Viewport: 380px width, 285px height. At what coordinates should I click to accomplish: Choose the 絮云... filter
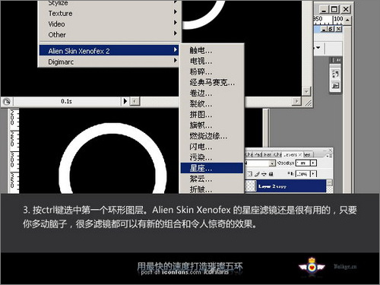(212, 179)
